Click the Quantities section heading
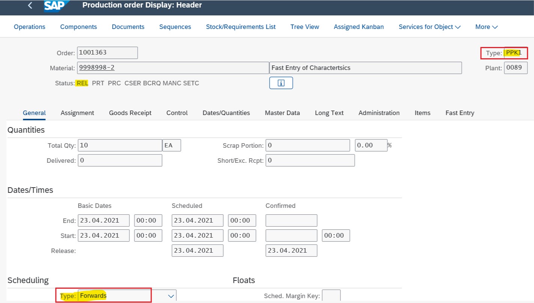The image size is (534, 303). point(26,130)
